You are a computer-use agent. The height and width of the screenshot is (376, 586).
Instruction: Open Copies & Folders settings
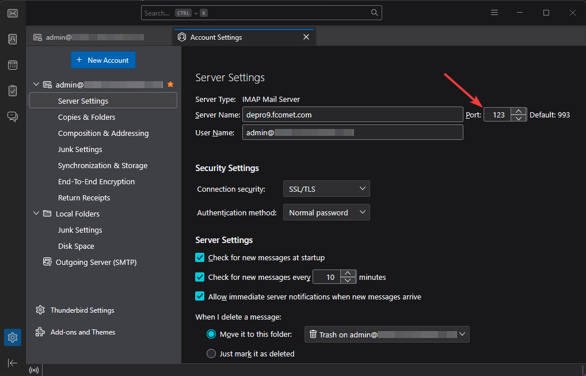tap(87, 117)
